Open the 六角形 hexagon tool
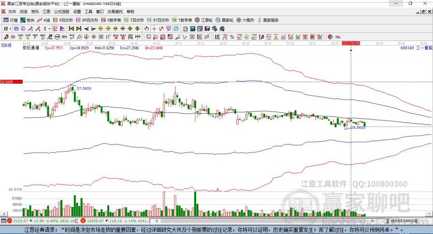The height and width of the screenshot is (234, 433). tap(245, 20)
